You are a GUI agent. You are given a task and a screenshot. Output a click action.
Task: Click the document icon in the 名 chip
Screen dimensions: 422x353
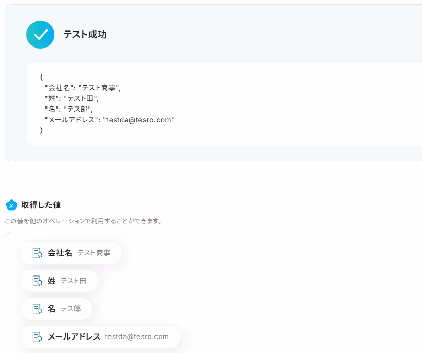[37, 309]
